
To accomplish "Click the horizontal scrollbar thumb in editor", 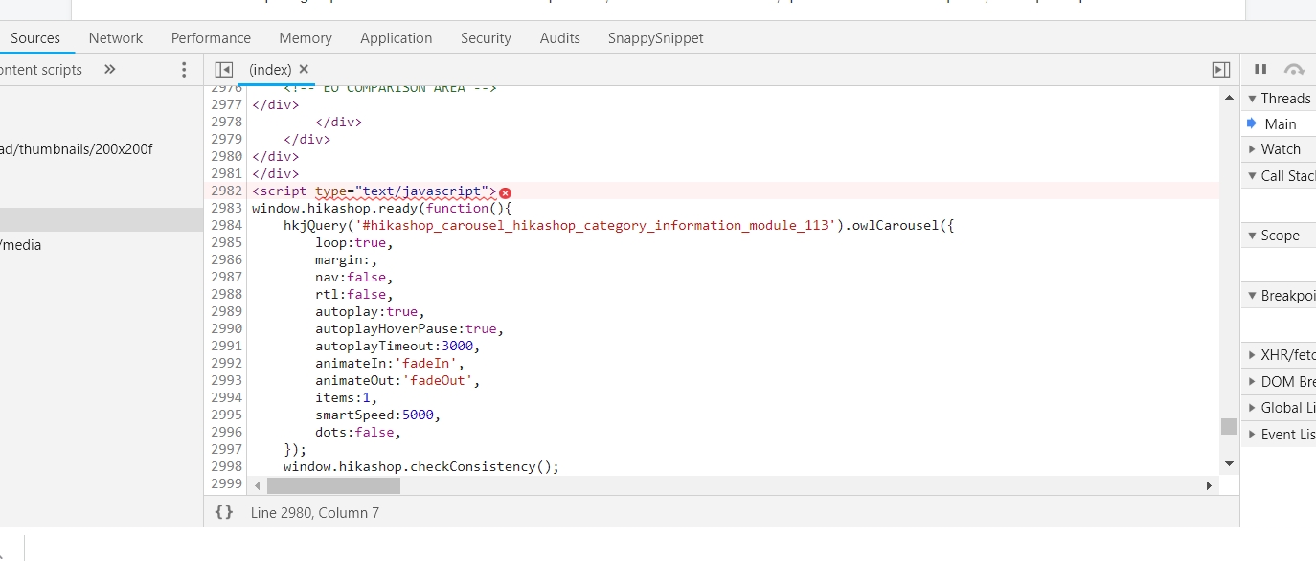I will [332, 485].
